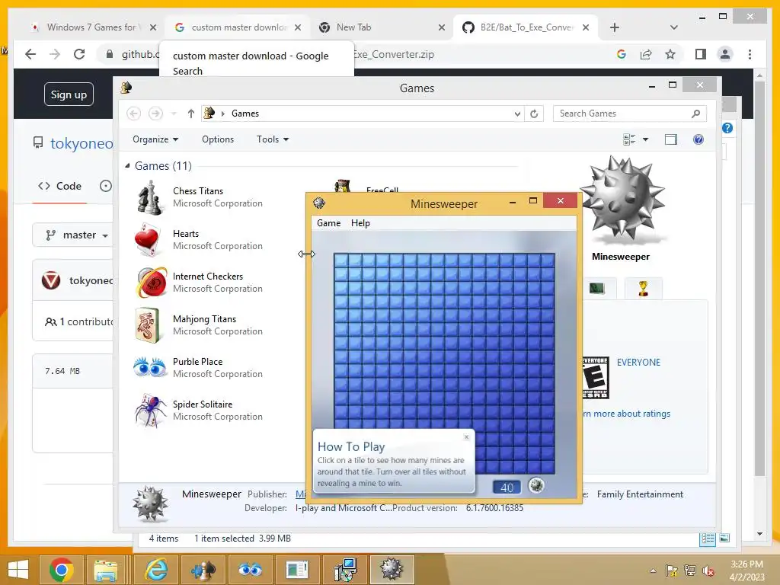Collapse the Games (11) group
Viewport: 780px width, 585px height.
[127, 165]
